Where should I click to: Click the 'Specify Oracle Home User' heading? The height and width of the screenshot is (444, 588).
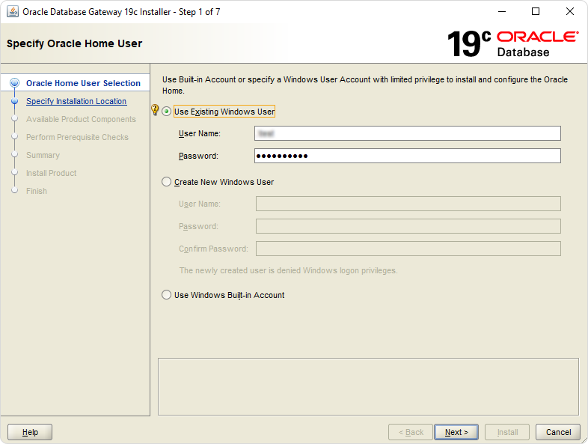[74, 43]
